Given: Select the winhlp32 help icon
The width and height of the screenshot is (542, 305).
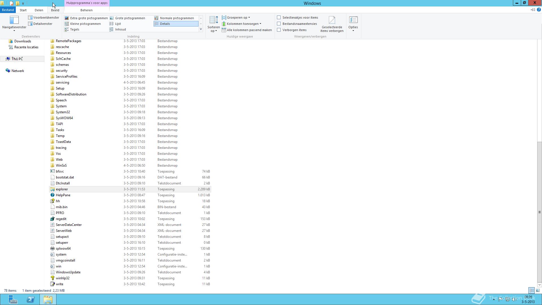Looking at the screenshot, I should coord(52,278).
